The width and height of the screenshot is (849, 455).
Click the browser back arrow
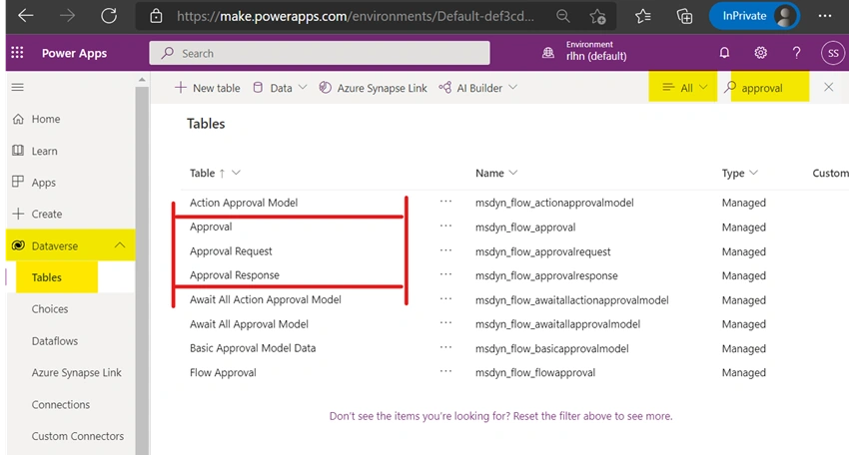coord(25,16)
